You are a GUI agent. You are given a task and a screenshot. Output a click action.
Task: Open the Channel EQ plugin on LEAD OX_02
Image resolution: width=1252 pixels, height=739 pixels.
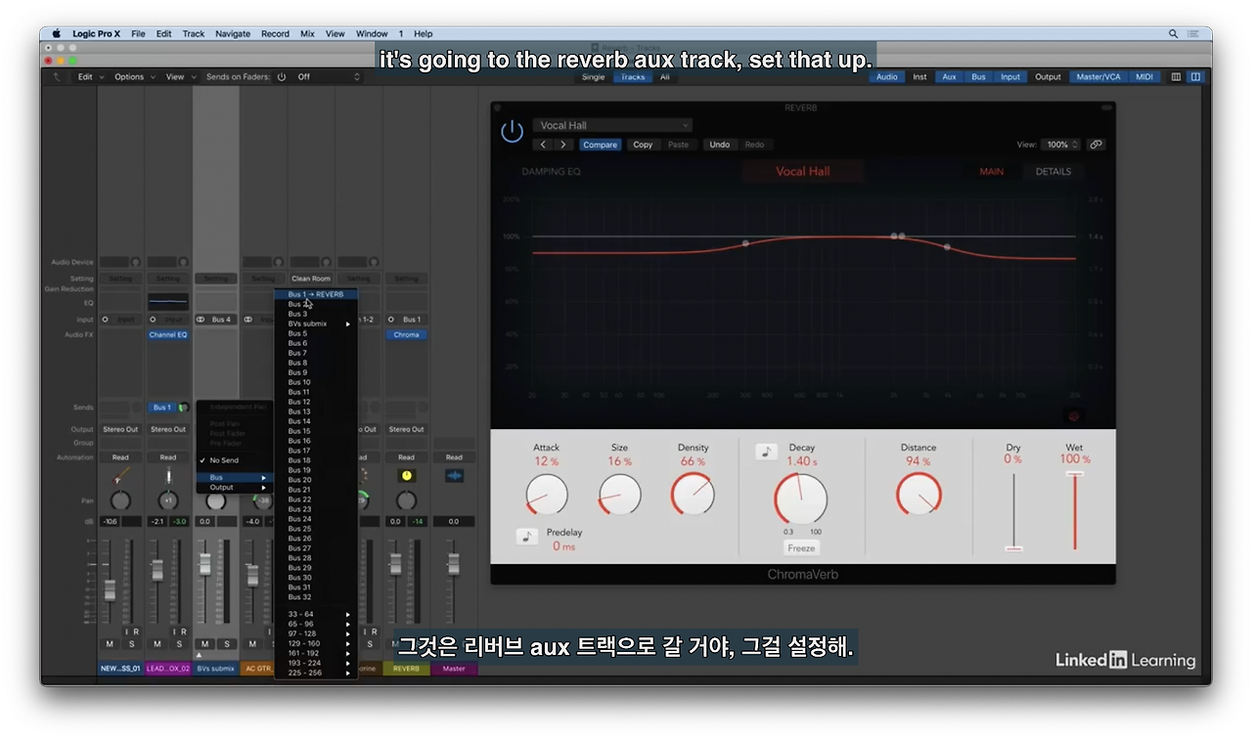[x=168, y=334]
